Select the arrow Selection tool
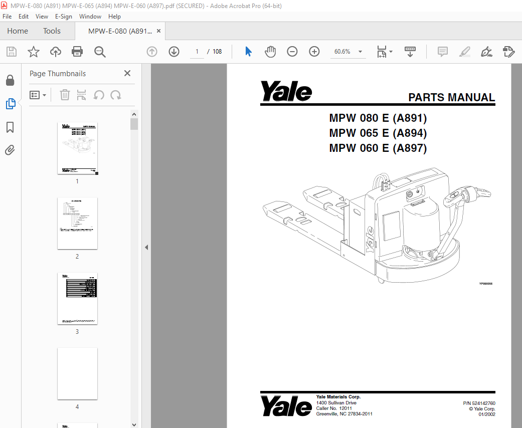Viewport: 522px width, 428px height. click(x=248, y=52)
